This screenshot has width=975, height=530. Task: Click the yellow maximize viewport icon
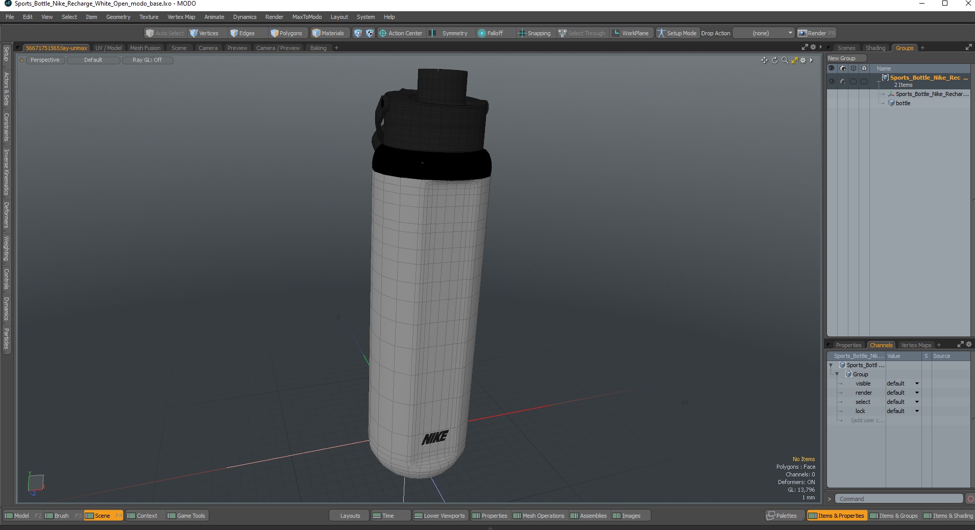(794, 60)
